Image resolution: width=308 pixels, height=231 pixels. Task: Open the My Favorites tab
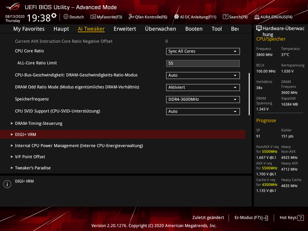pos(29,29)
